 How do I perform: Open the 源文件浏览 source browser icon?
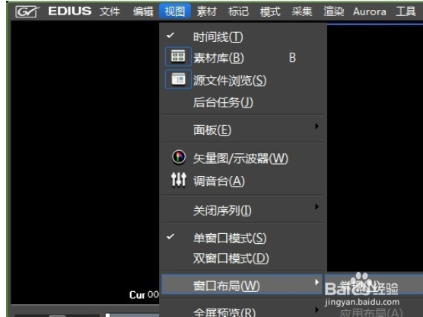pyautogui.click(x=178, y=79)
